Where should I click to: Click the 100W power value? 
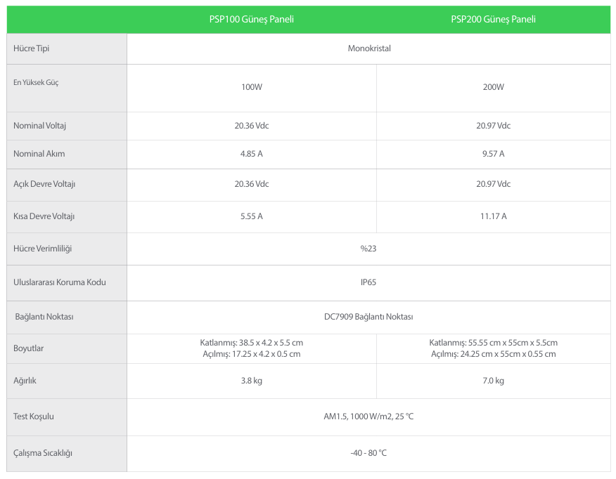[252, 87]
